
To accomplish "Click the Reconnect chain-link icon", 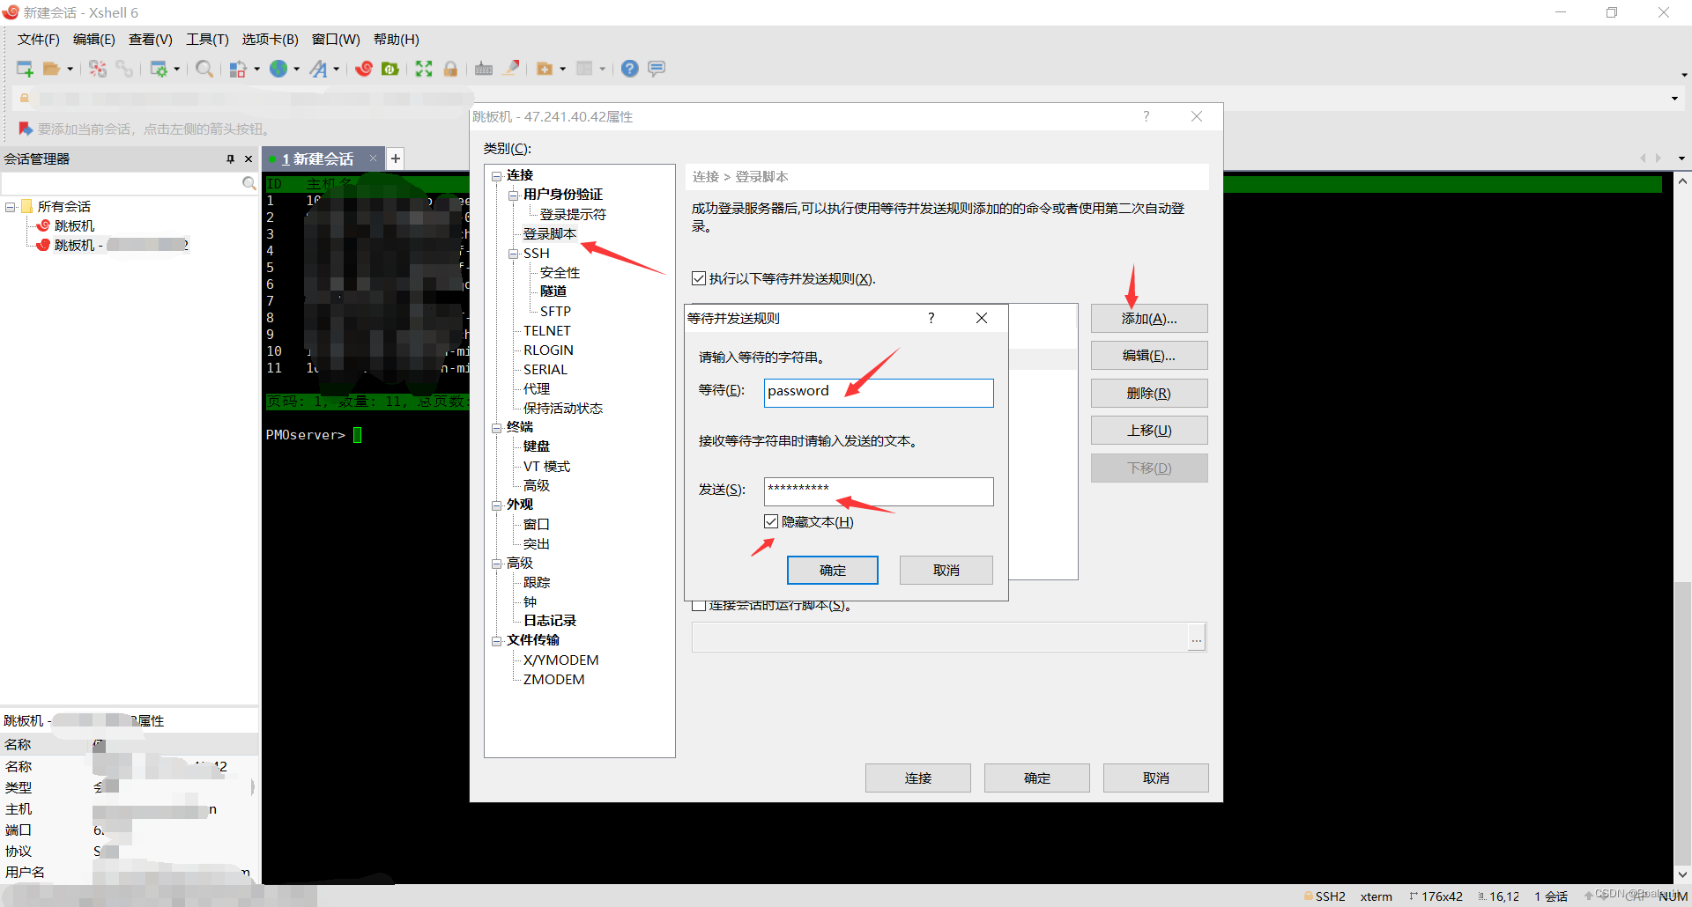I will click(124, 69).
